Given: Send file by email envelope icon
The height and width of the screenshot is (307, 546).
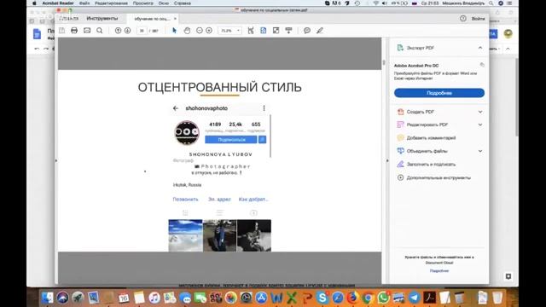Looking at the screenshot, I should click(x=87, y=31).
